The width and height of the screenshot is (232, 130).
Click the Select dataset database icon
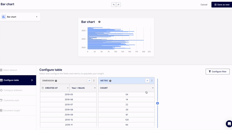coord(1,70)
